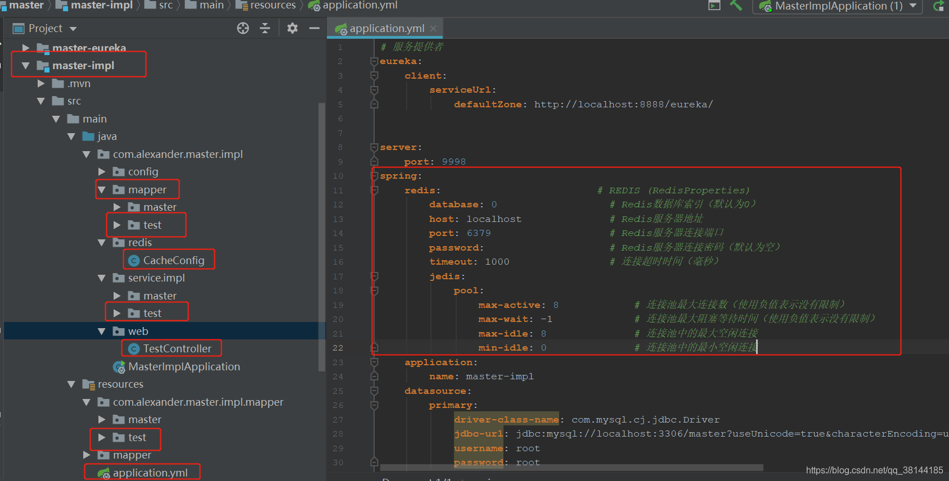Expand the .mvn folder
949x481 pixels.
tap(41, 84)
